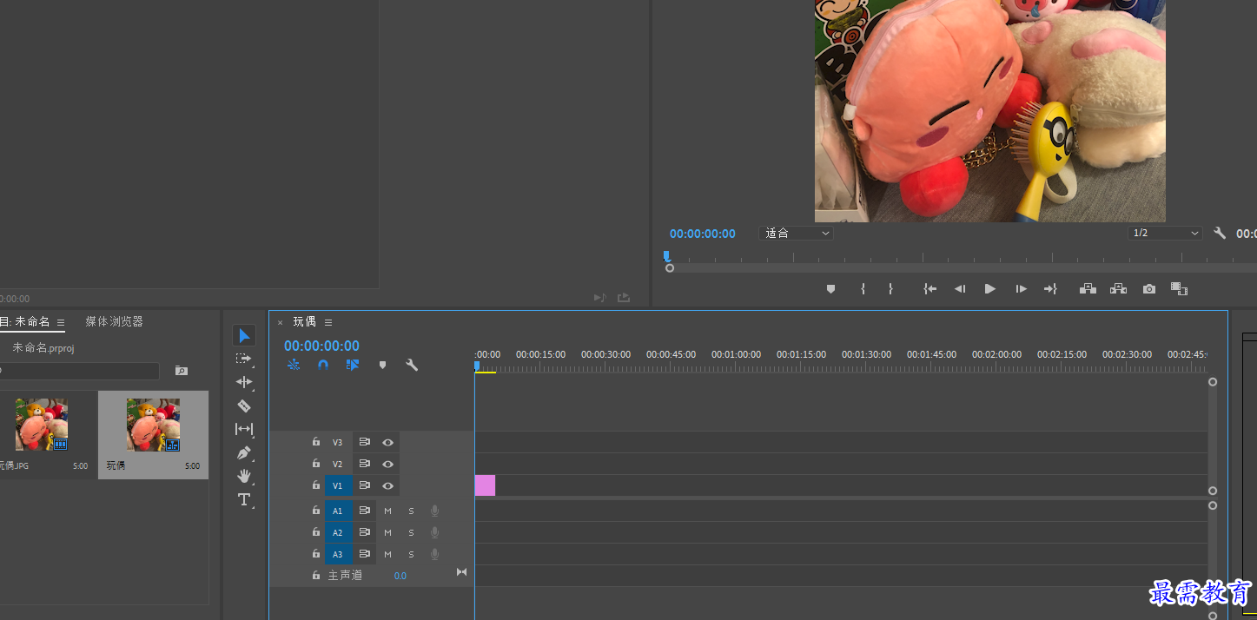1257x620 pixels.
Task: Lock the 主声道 master track
Action: click(316, 576)
